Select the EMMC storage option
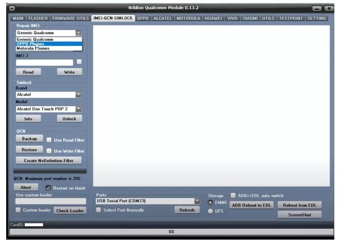Viewport: 338px width, 241px height. click(x=210, y=202)
